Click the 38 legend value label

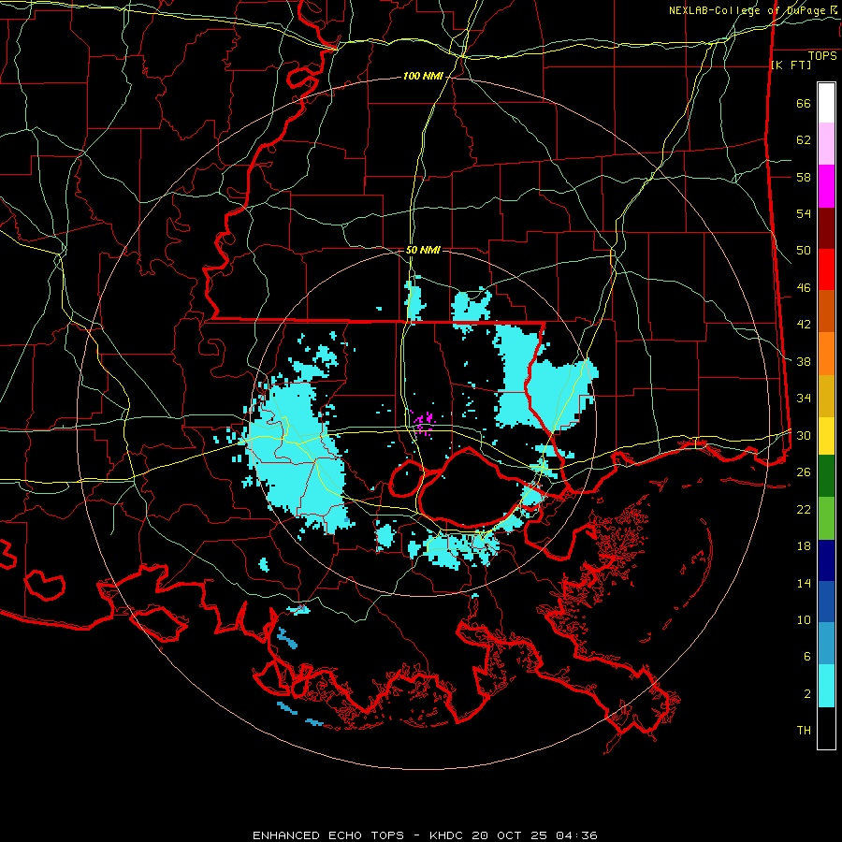tap(804, 362)
